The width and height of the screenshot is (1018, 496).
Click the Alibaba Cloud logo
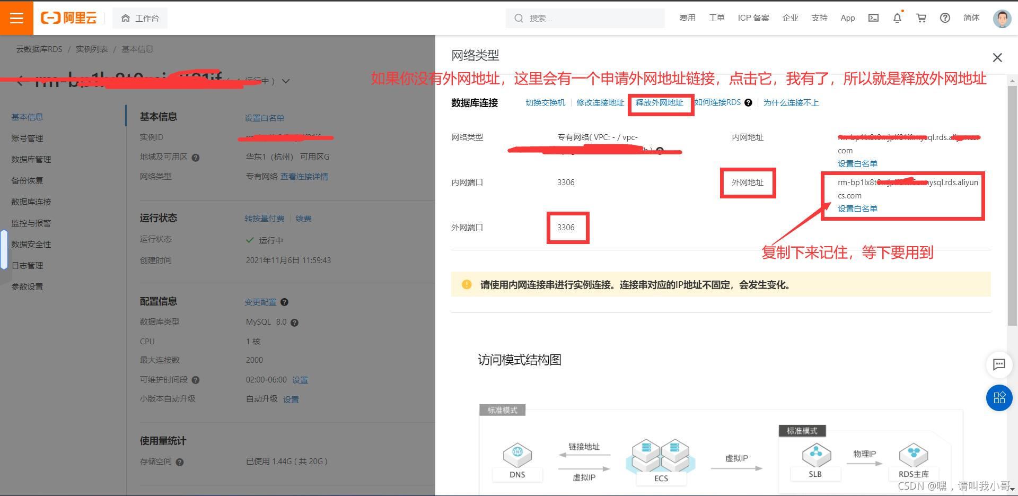point(69,18)
